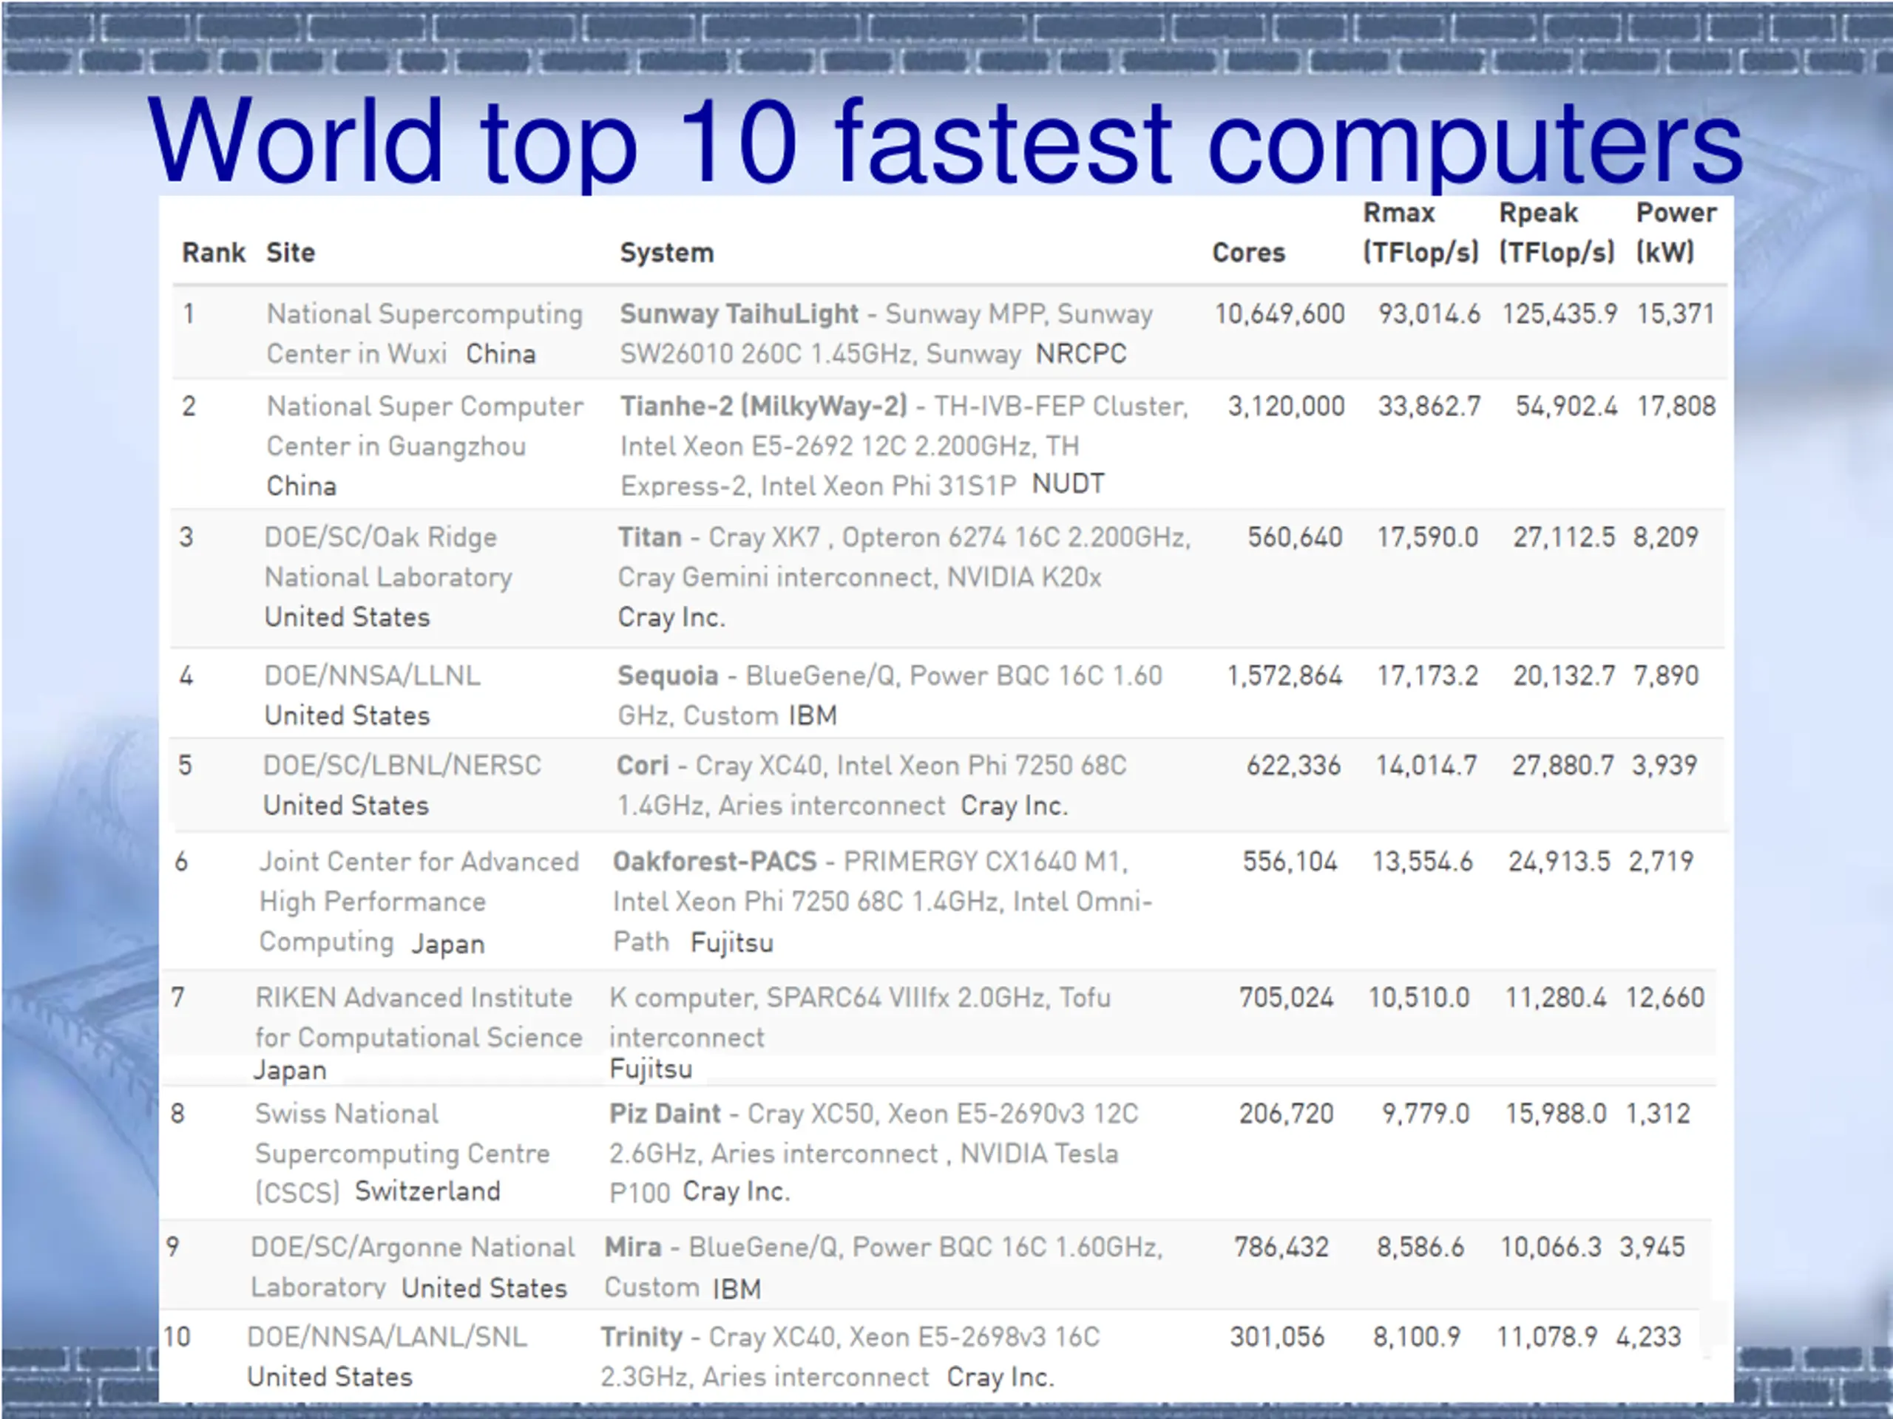Click power value '15,371'
This screenshot has width=1893, height=1419.
pos(1676,315)
